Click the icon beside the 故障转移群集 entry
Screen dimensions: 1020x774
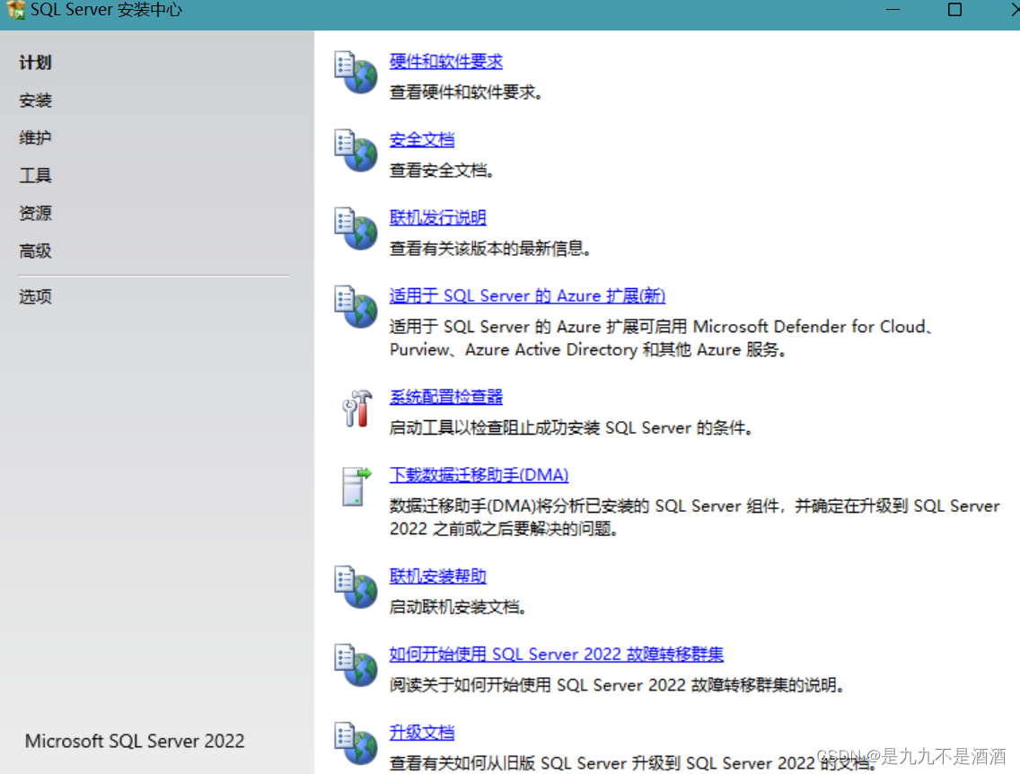(x=356, y=664)
